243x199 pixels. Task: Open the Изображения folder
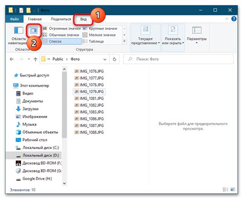coord(31,117)
